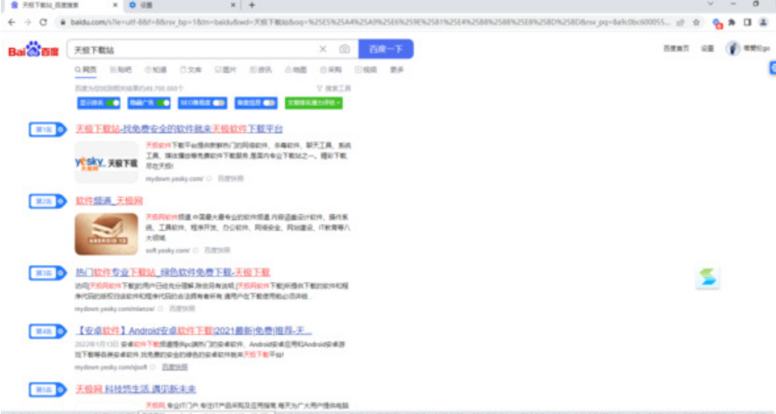Close the 设置 tab
776x414 pixels.
click(233, 5)
